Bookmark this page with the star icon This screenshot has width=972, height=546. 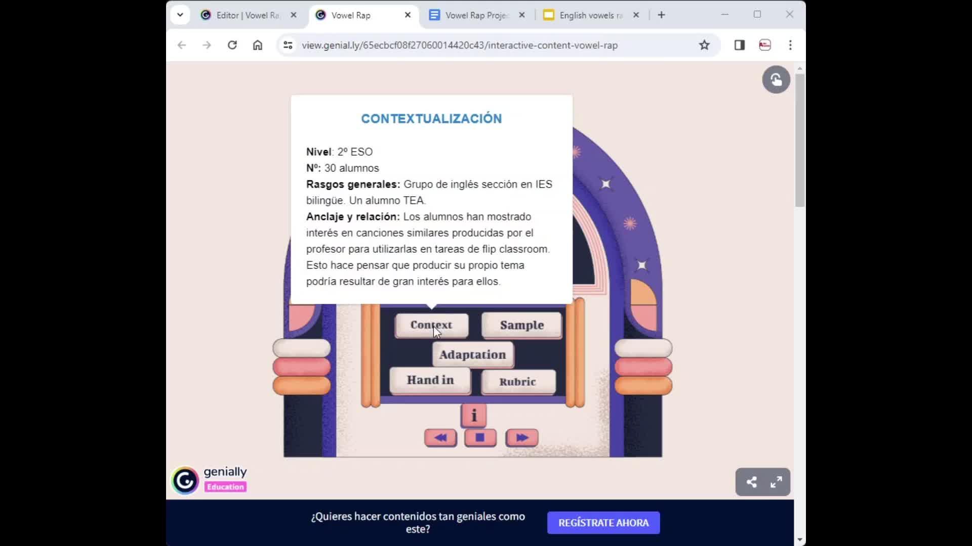click(x=704, y=45)
